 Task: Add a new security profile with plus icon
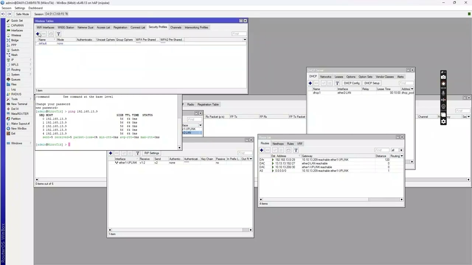click(38, 34)
